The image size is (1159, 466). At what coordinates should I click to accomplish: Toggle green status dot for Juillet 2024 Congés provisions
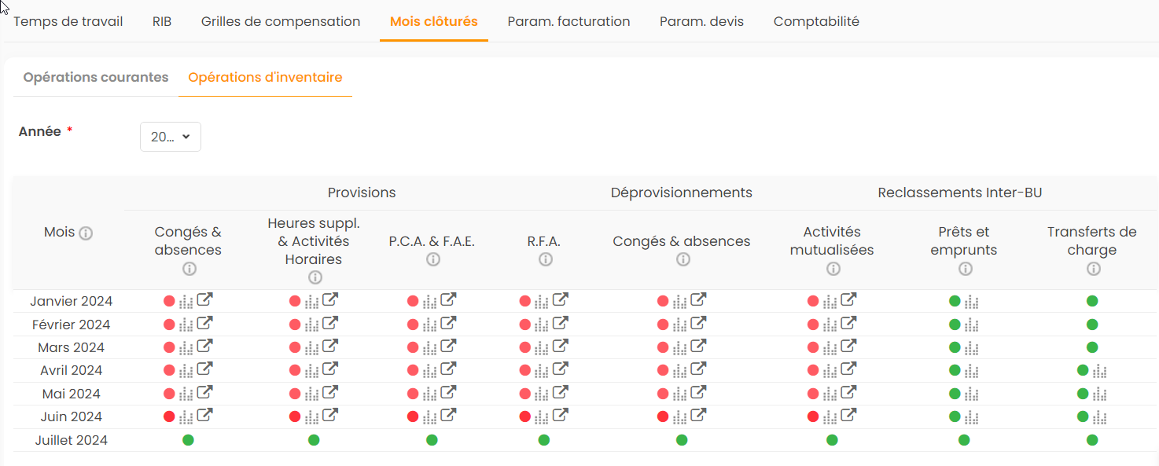pos(188,440)
